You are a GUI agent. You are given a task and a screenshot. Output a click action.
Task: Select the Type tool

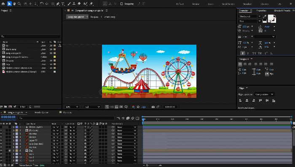(63, 3)
